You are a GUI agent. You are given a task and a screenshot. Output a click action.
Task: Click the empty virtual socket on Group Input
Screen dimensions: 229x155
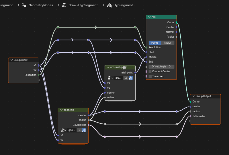pos(39,80)
